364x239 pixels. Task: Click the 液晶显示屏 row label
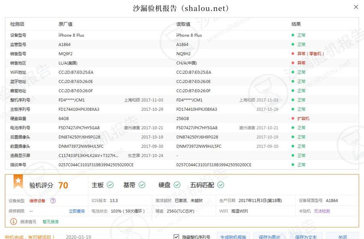(x=20, y=156)
